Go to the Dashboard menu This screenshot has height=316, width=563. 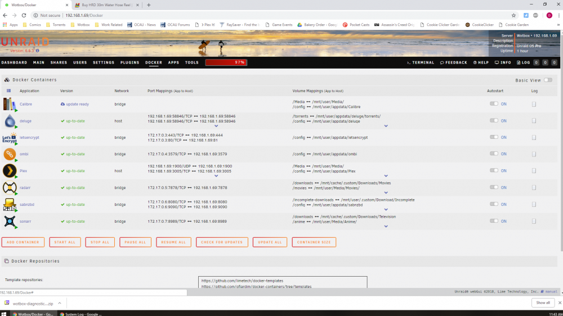pyautogui.click(x=15, y=62)
